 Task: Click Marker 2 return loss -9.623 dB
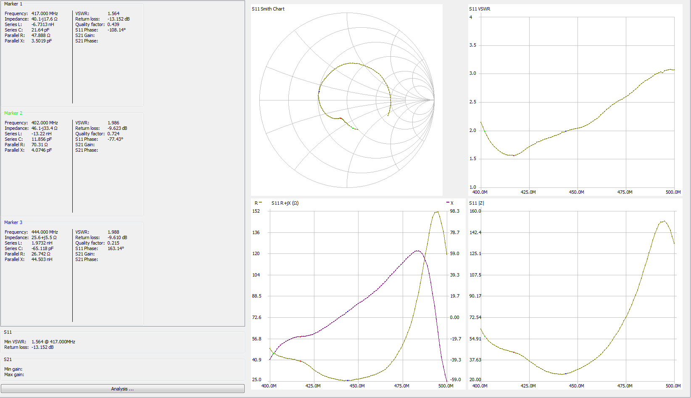117,128
